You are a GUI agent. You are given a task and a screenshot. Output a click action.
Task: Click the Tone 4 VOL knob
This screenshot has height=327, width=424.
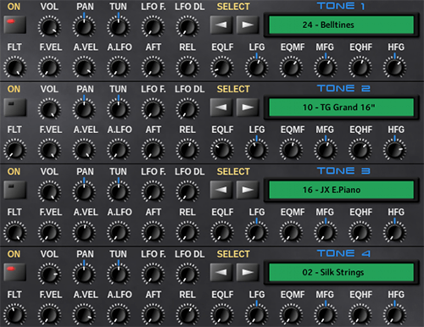[x=49, y=274]
